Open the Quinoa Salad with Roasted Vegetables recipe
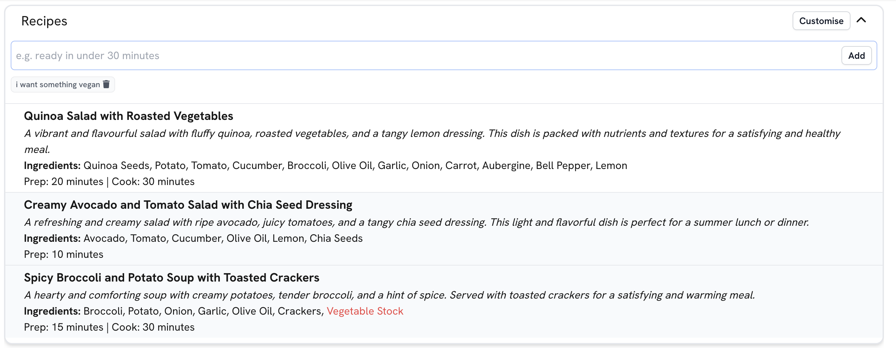The image size is (896, 348). 128,116
